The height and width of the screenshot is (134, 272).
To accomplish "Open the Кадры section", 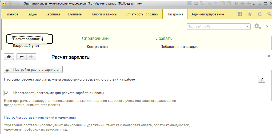I will [32, 14].
